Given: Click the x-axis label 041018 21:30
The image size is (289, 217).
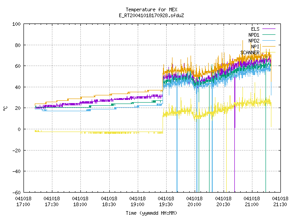Looking at the screenshot, I should (280, 202).
